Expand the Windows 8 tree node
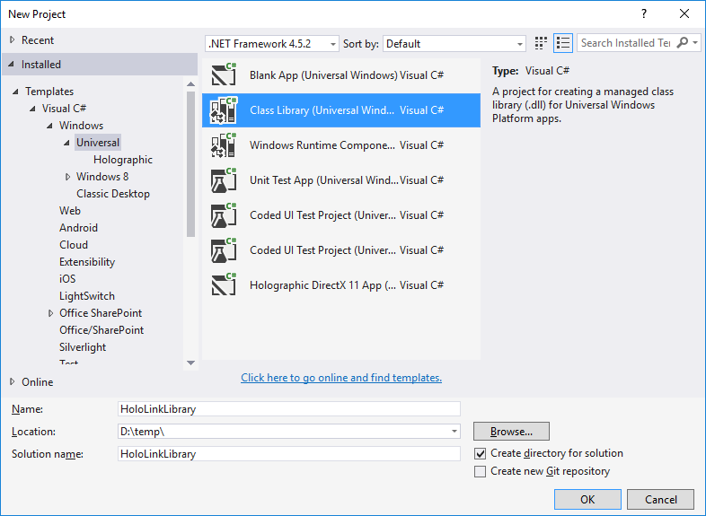706x516 pixels. click(x=67, y=177)
